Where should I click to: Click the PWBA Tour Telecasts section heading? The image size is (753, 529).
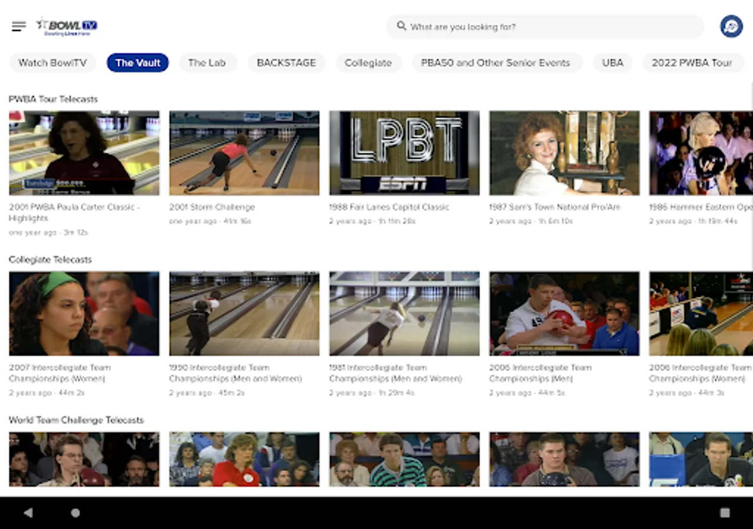(x=54, y=99)
